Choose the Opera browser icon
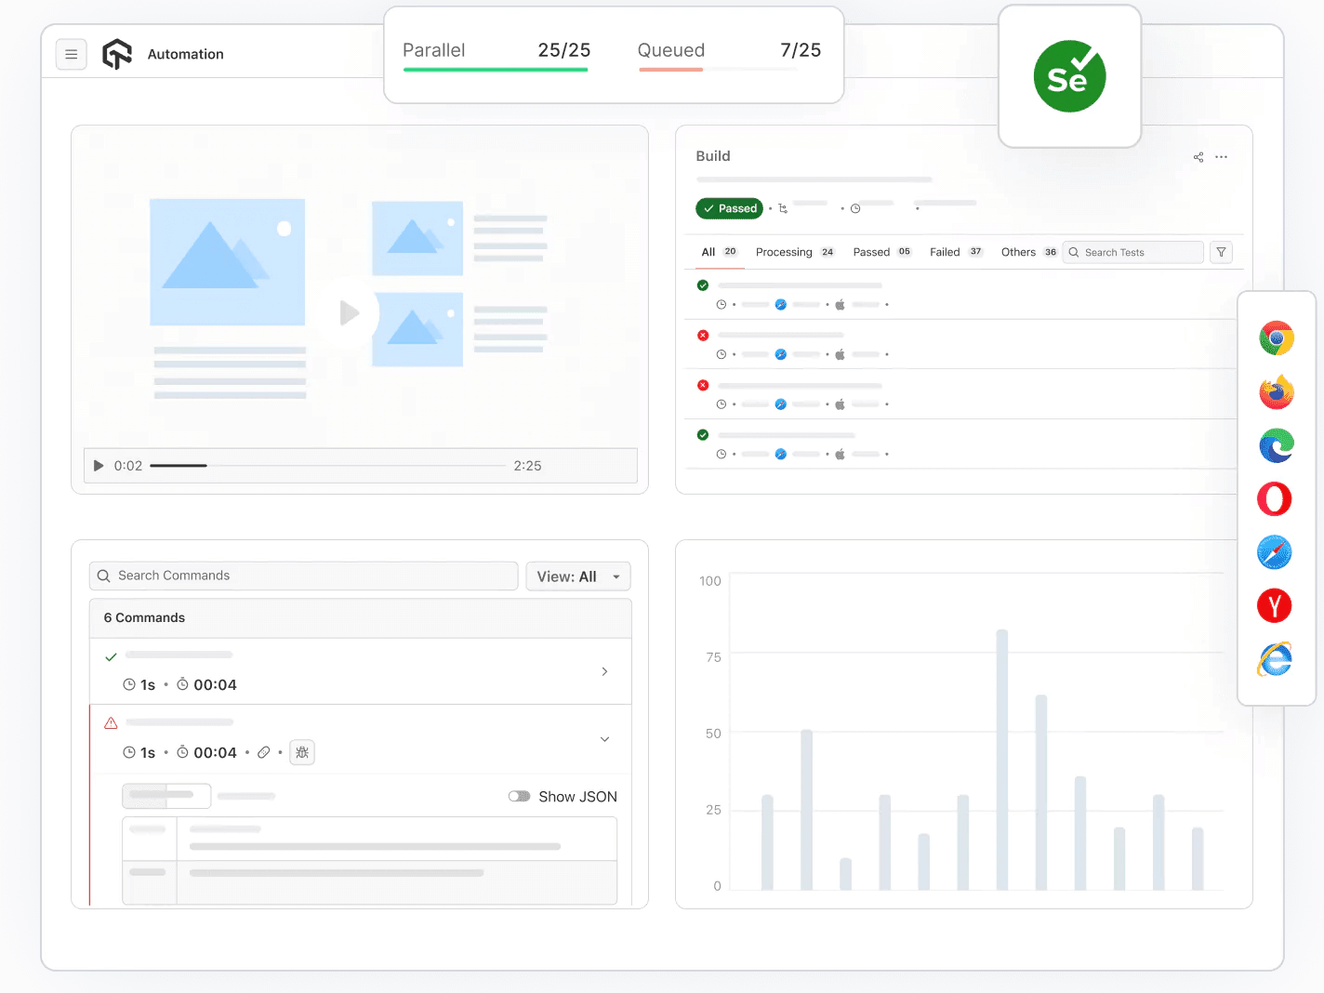1324x993 pixels. pos(1274,499)
